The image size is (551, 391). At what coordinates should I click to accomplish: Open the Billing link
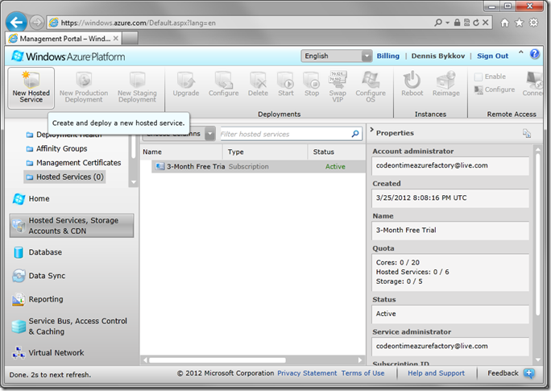(388, 56)
